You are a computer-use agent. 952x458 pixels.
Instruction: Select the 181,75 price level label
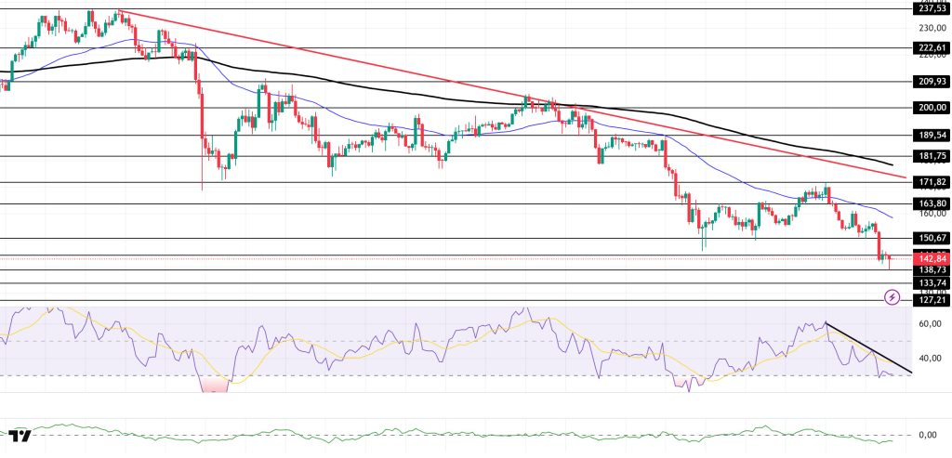tap(930, 155)
